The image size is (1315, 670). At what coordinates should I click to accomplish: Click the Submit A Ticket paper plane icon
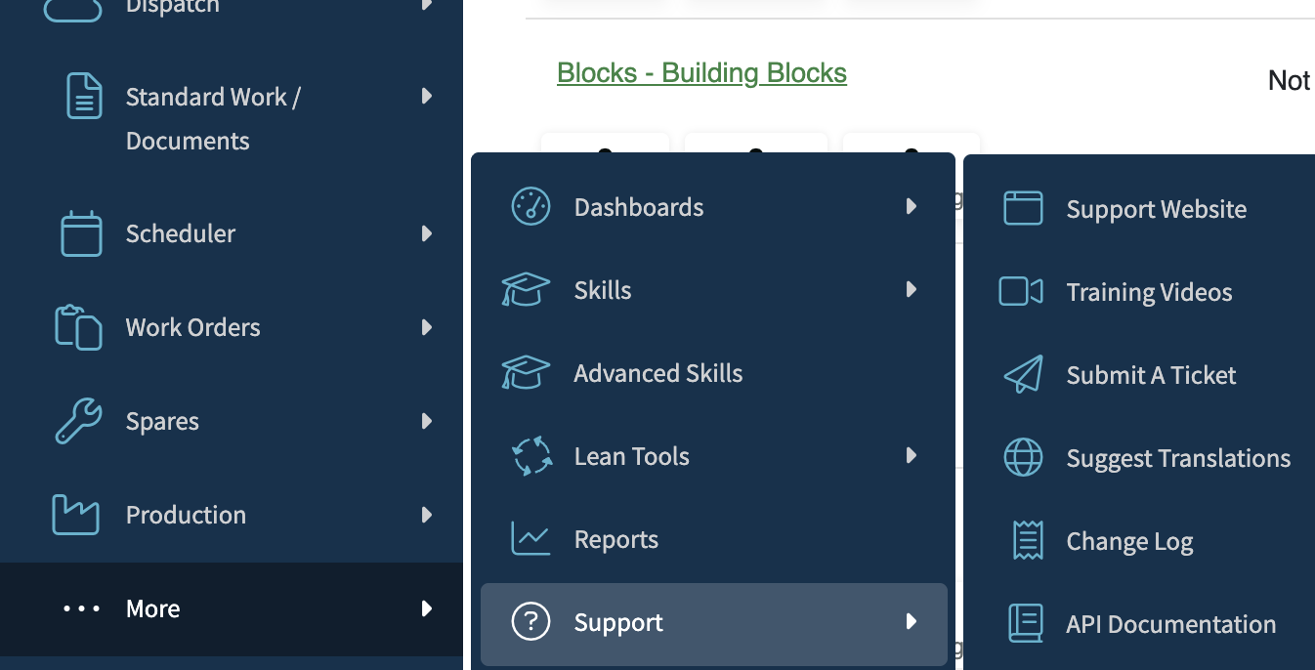tap(1023, 375)
